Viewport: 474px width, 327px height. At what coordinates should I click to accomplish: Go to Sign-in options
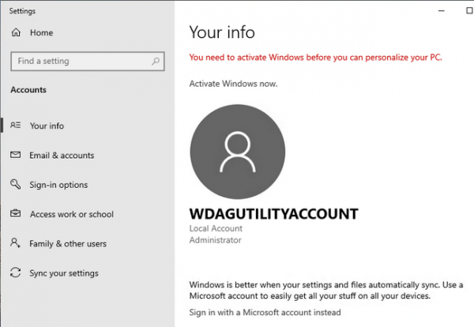click(x=87, y=184)
